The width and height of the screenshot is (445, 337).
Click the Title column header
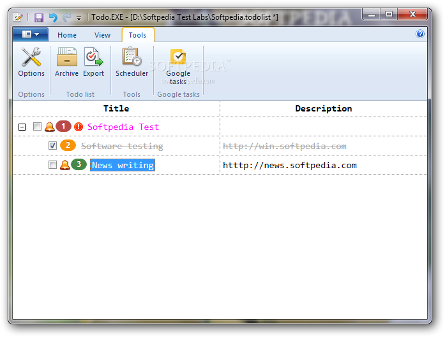(x=116, y=108)
